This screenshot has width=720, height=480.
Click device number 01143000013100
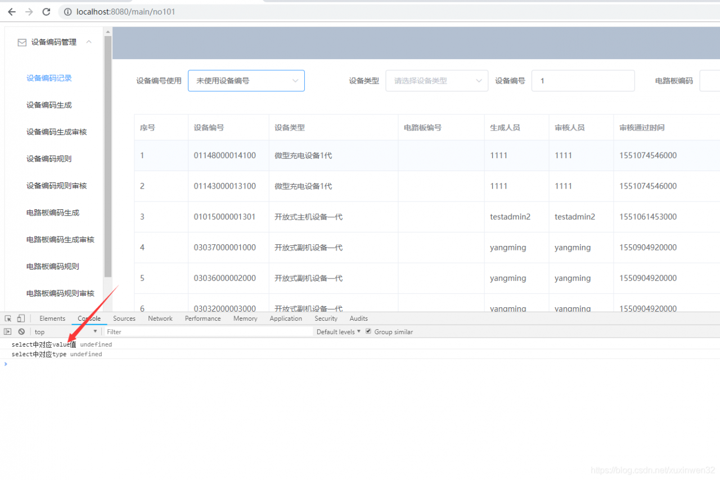pyautogui.click(x=225, y=186)
